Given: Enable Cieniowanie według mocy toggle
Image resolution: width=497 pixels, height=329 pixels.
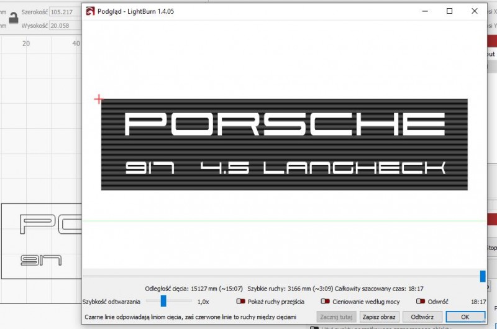Looking at the screenshot, I should 325,302.
